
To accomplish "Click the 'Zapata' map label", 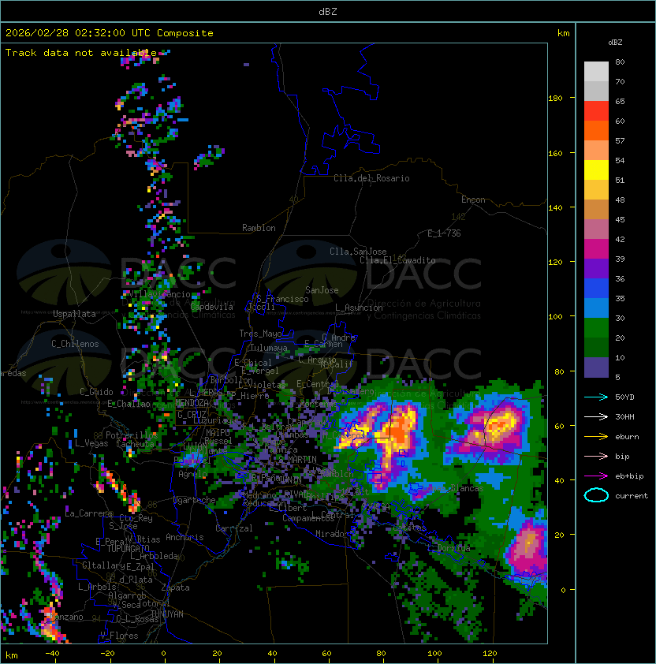I will (175, 588).
